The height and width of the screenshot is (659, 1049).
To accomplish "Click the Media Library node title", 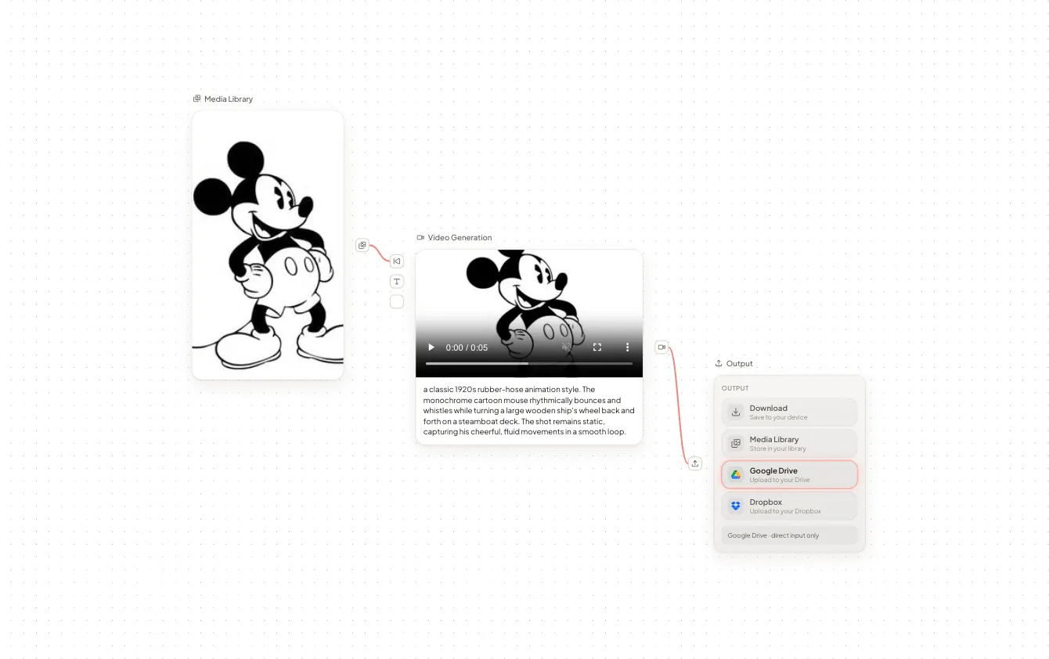I will point(229,99).
